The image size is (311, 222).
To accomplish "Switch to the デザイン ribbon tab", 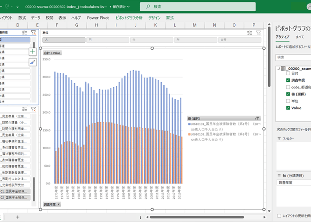I will point(154,18).
